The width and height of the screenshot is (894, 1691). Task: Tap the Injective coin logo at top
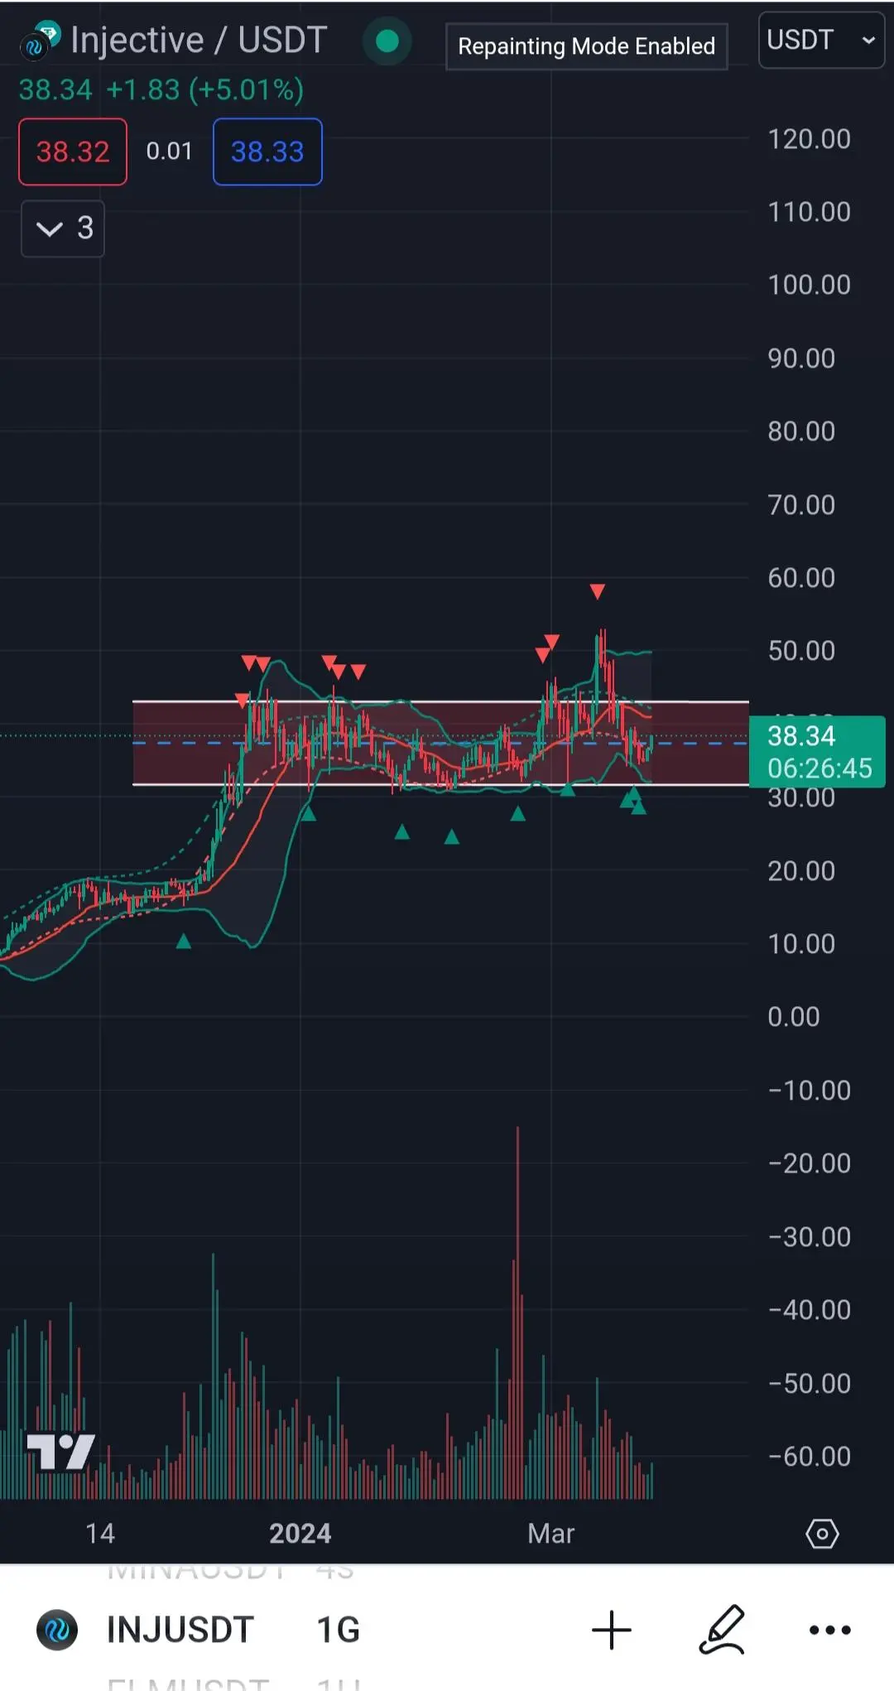41,41
